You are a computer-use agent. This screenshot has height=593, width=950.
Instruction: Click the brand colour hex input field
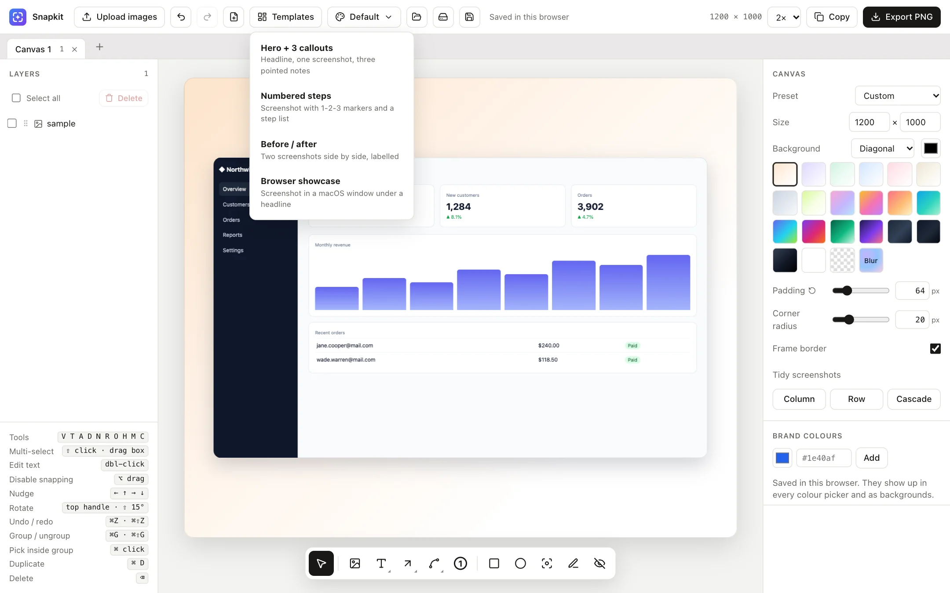tap(824, 458)
